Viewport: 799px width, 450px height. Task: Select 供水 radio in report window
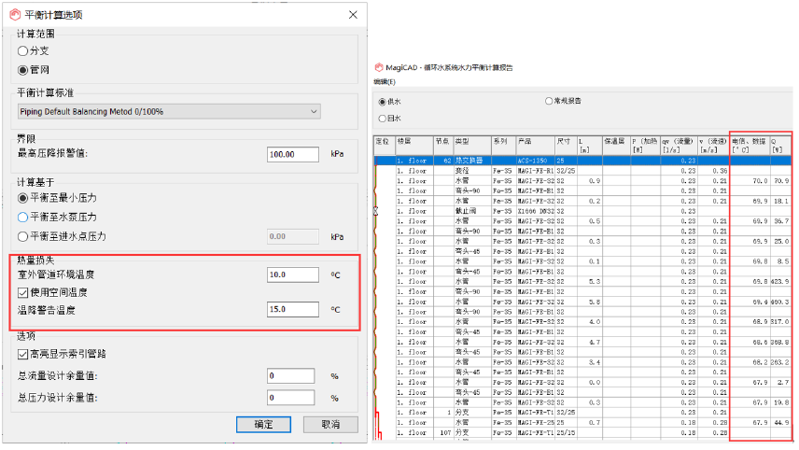pyautogui.click(x=382, y=102)
